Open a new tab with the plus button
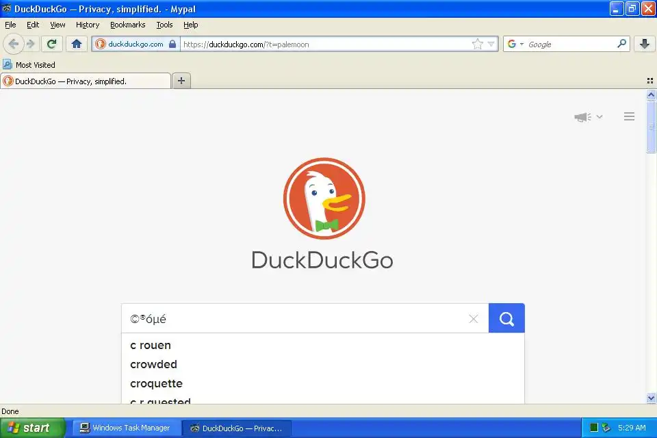Image resolution: width=657 pixels, height=438 pixels. (181, 81)
